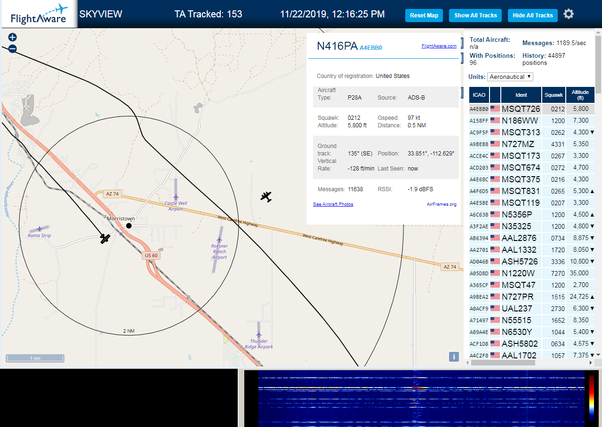This screenshot has width=602, height=427.
Task: Select the ASH5726 aircraft row
Action: point(532,261)
